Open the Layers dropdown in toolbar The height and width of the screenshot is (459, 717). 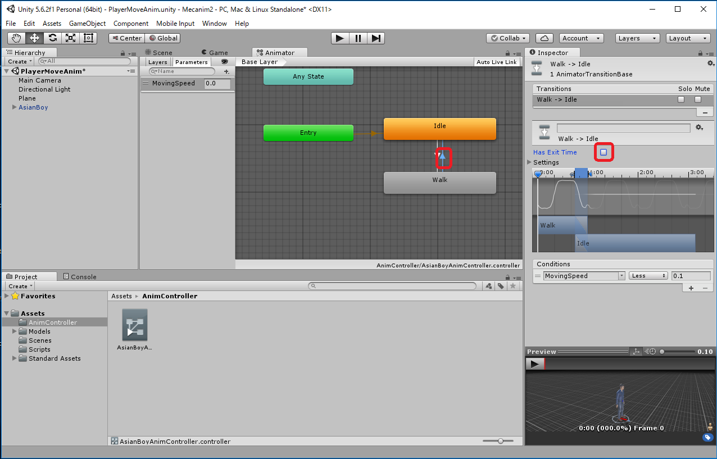[637, 38]
